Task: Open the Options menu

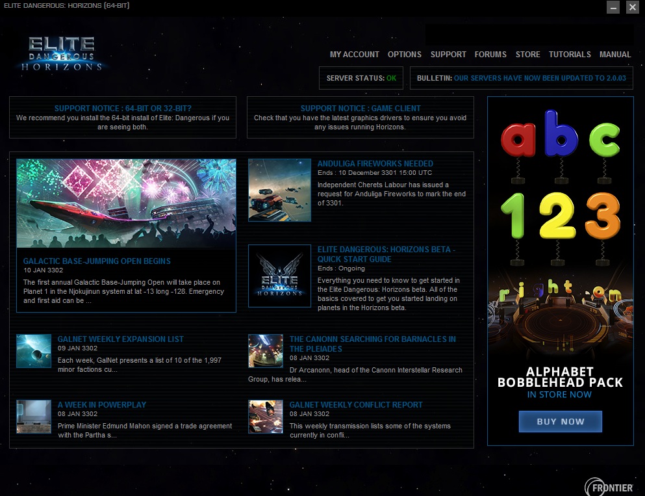Action: point(405,55)
